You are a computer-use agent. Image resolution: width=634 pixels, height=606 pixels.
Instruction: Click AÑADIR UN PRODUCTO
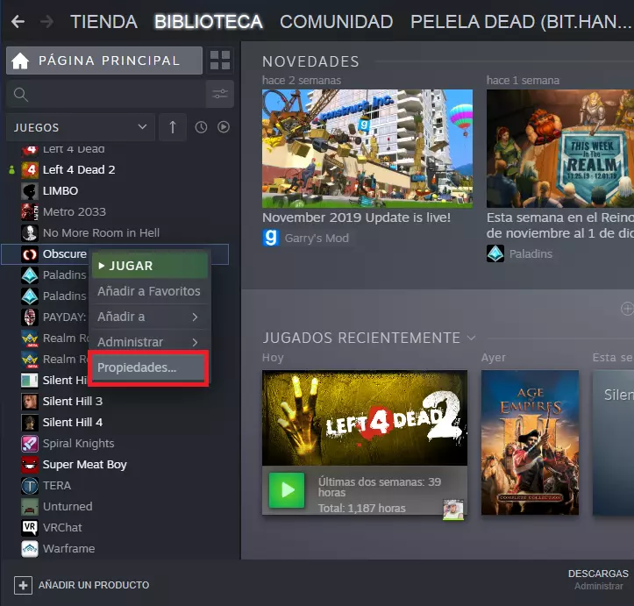click(x=94, y=585)
